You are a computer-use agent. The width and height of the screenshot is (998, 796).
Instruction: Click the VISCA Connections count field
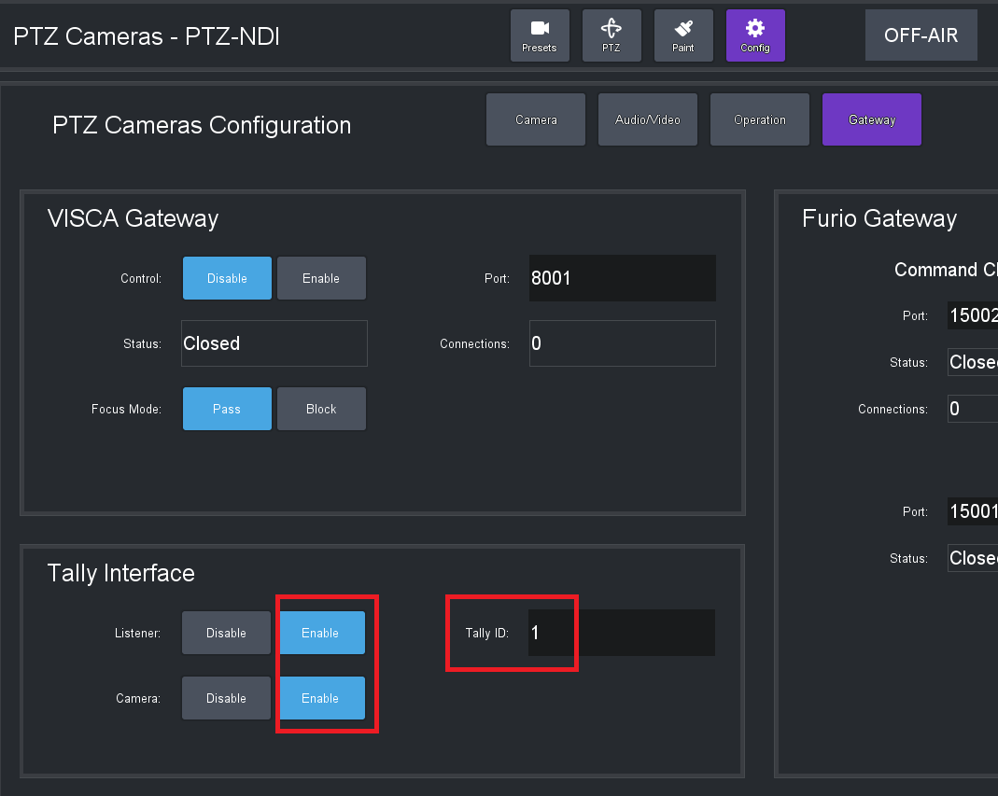(622, 343)
